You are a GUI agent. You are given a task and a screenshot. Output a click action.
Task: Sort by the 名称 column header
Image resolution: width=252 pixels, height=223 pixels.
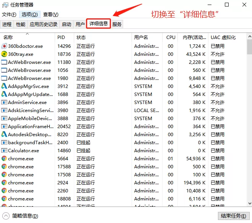click(x=27, y=37)
